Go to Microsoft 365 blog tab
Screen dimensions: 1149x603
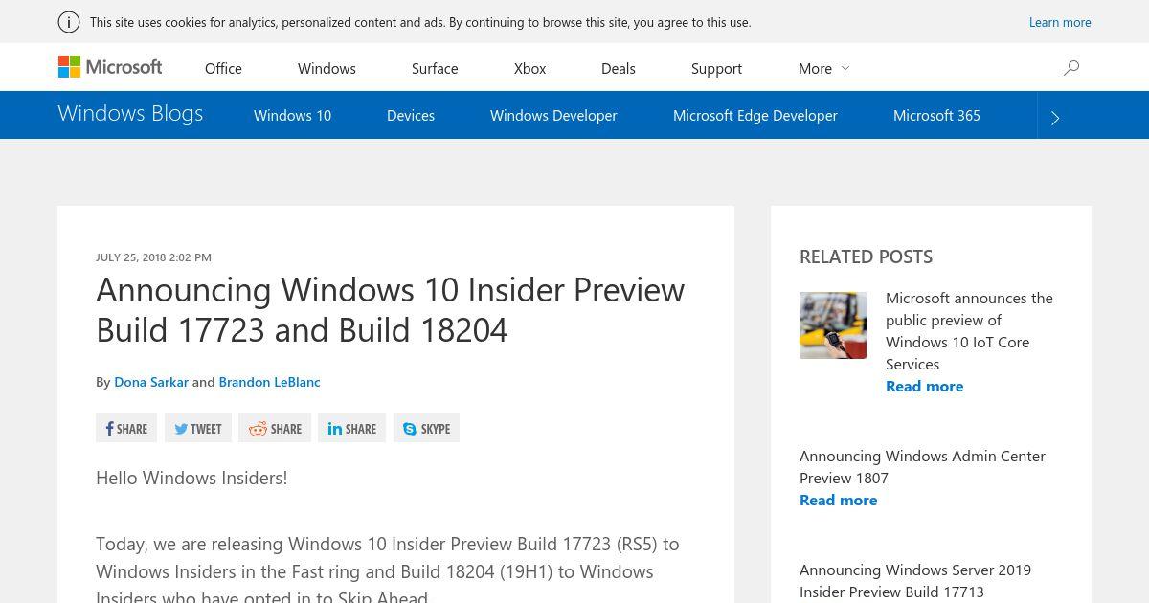pyautogui.click(x=936, y=115)
